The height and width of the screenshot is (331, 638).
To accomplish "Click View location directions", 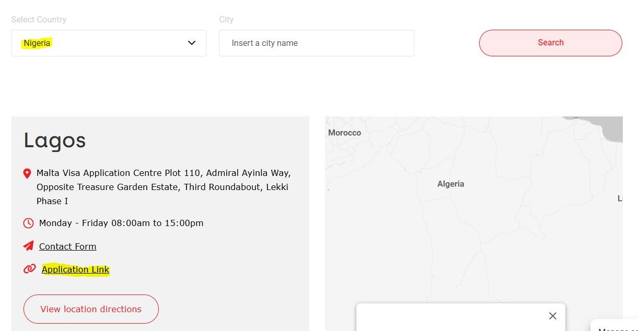I will [x=91, y=309].
